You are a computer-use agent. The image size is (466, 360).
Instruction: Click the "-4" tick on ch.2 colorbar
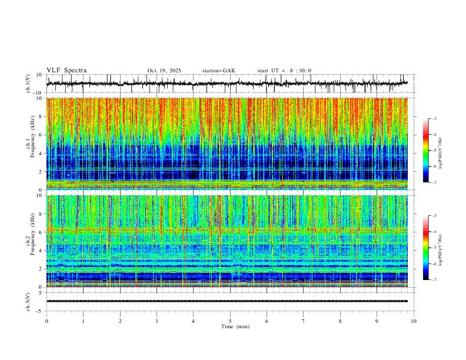coord(434,232)
